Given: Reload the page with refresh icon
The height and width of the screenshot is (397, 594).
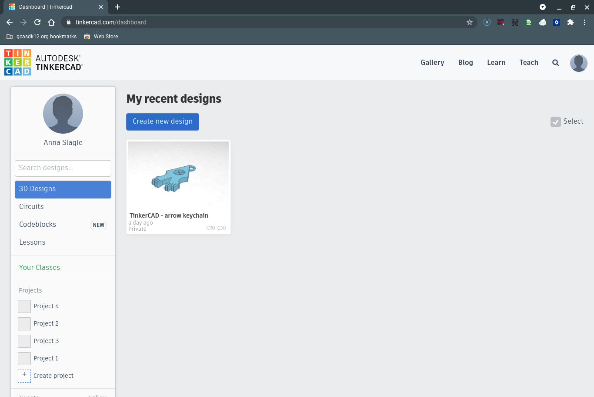Looking at the screenshot, I should click(x=37, y=22).
